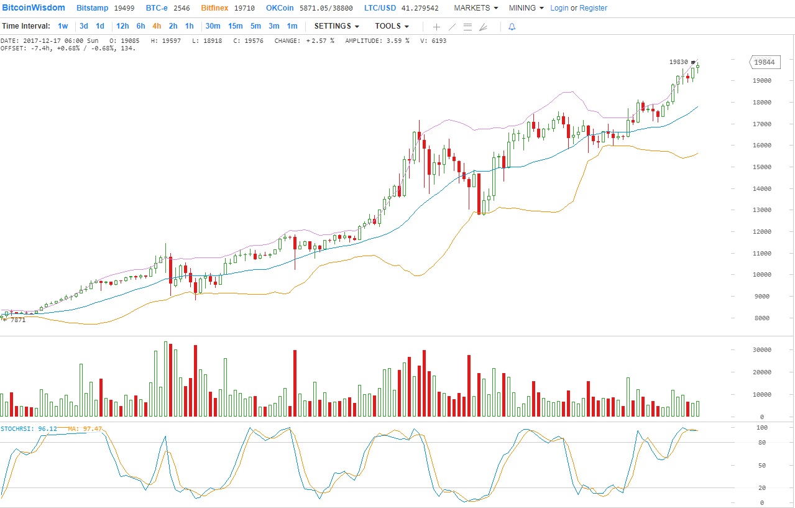Switch time interval to 1w
The image size is (795, 508).
click(x=63, y=26)
